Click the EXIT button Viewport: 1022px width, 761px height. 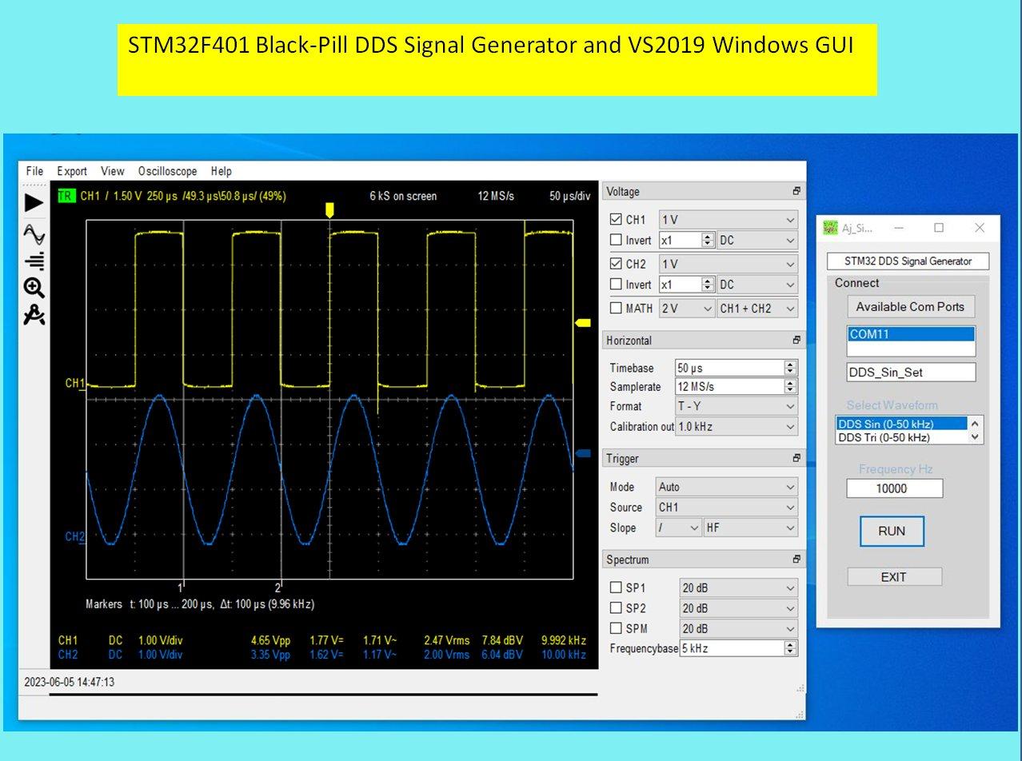coord(894,577)
